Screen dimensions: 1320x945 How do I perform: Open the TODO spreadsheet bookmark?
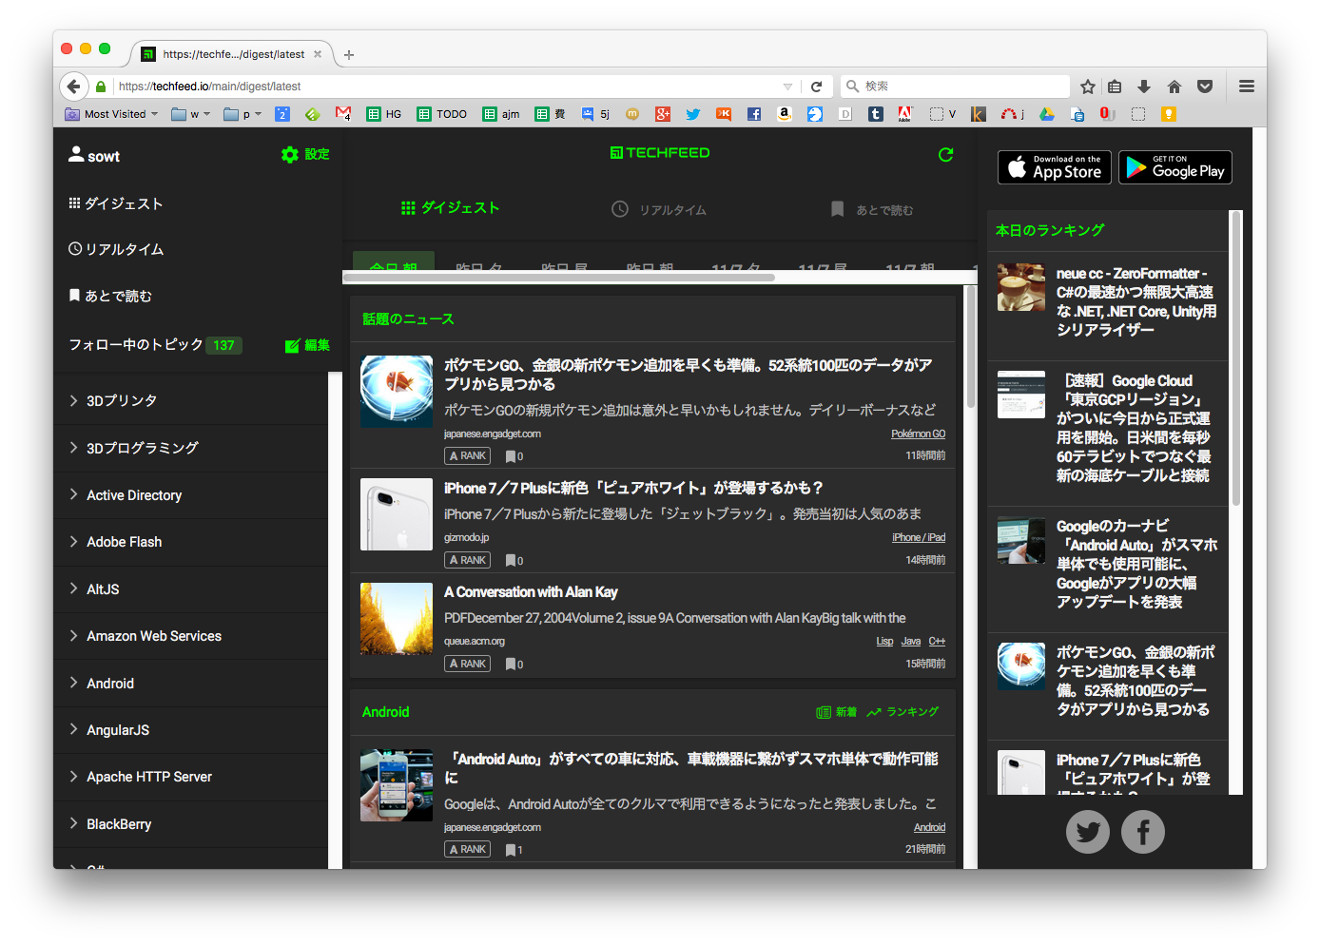point(442,114)
